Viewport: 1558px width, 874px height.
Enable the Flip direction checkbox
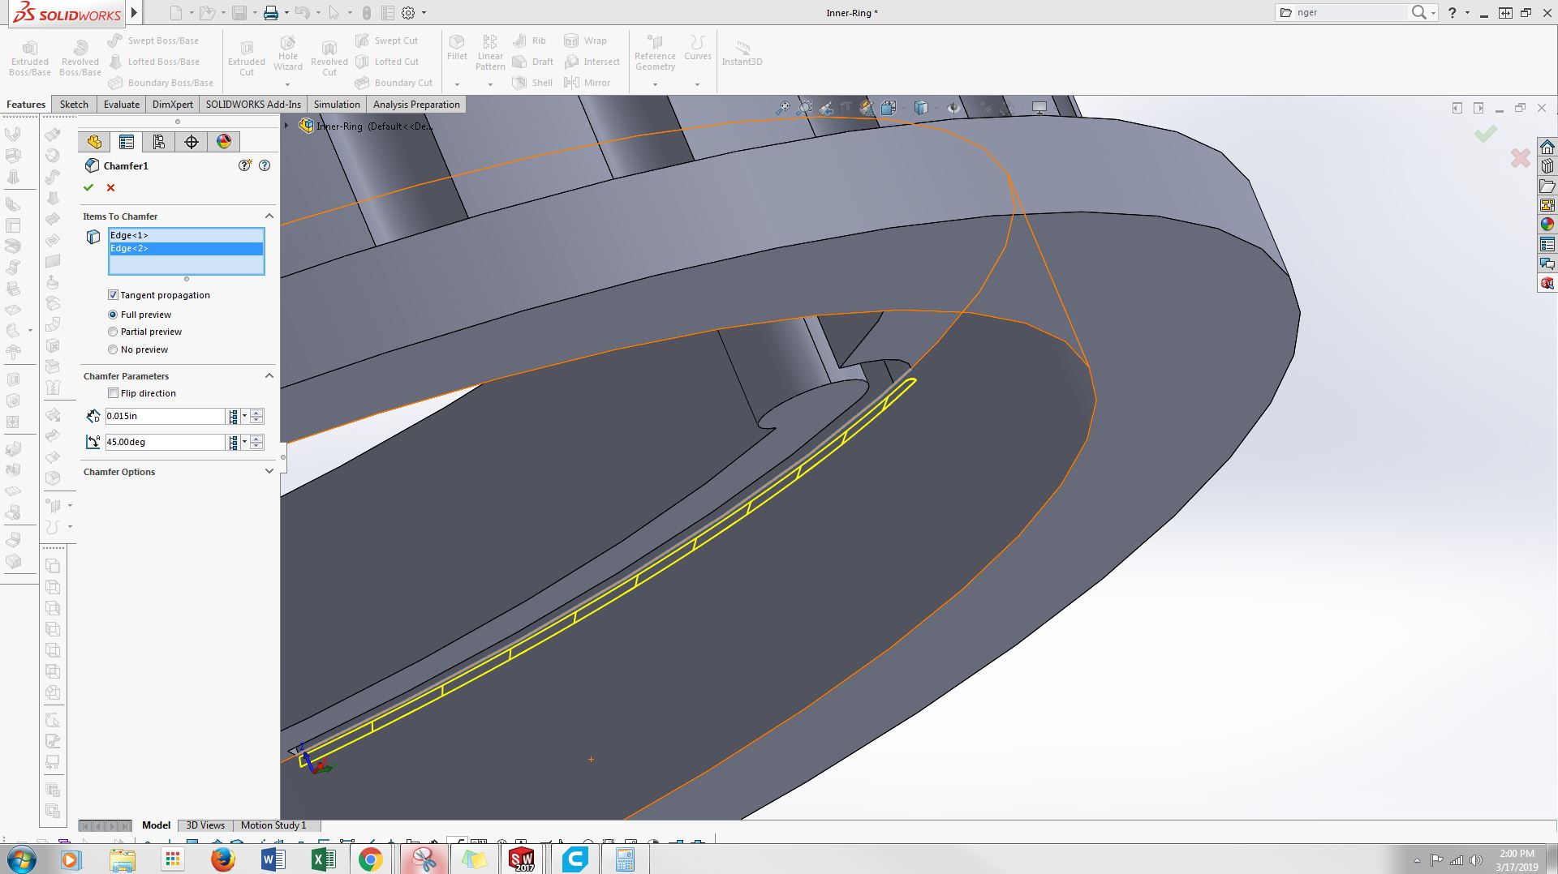pyautogui.click(x=114, y=393)
